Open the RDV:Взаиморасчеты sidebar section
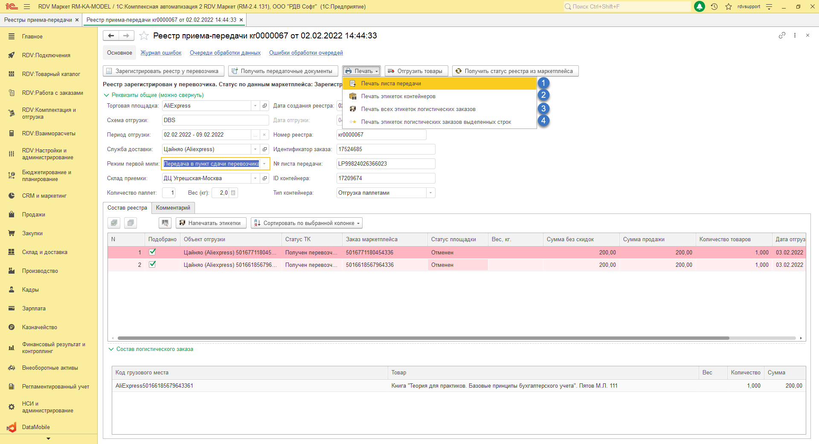 click(49, 134)
